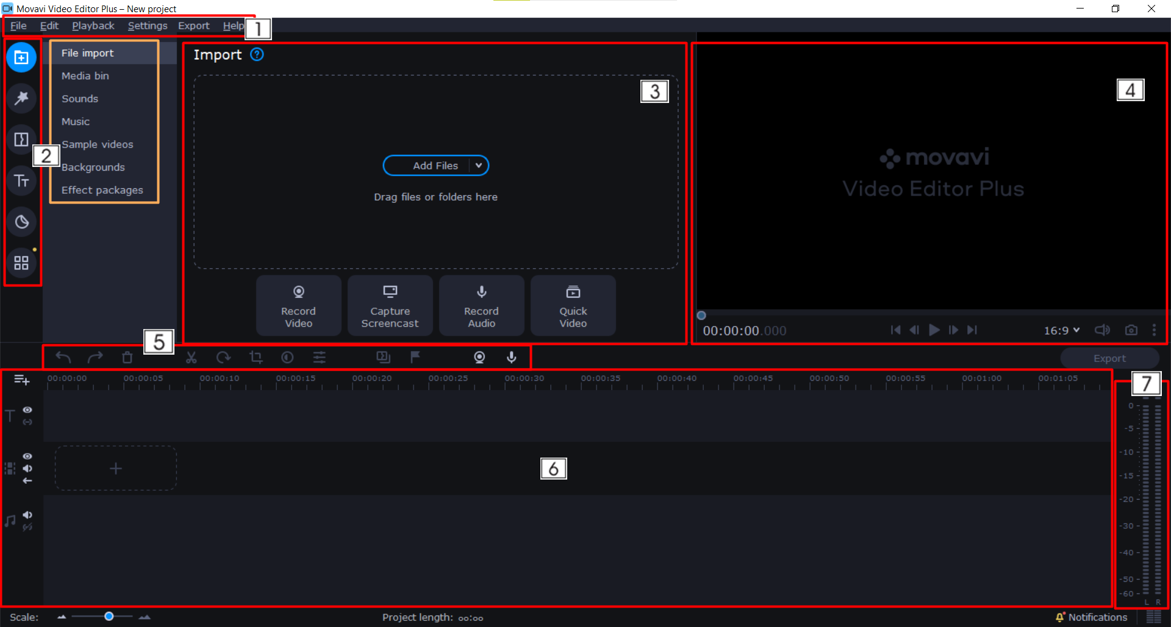1171x627 pixels.
Task: Open the Filters magic wand tab
Action: tap(21, 98)
